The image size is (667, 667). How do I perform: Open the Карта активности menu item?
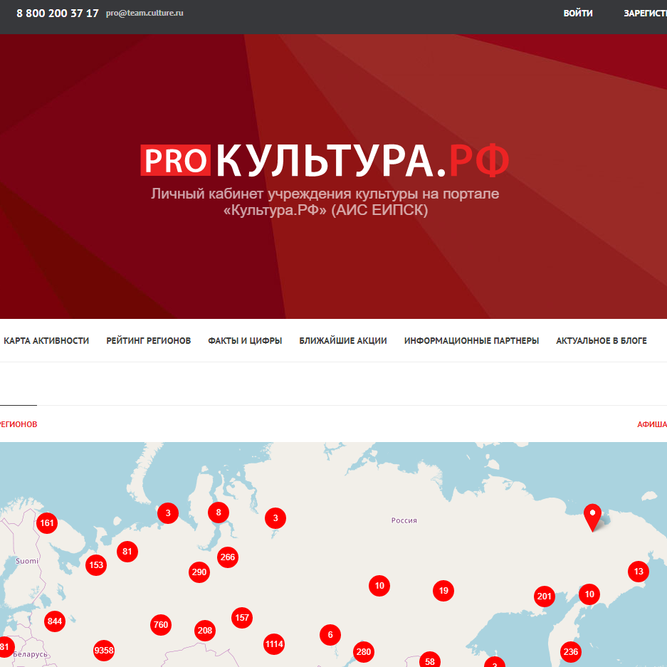coord(46,341)
